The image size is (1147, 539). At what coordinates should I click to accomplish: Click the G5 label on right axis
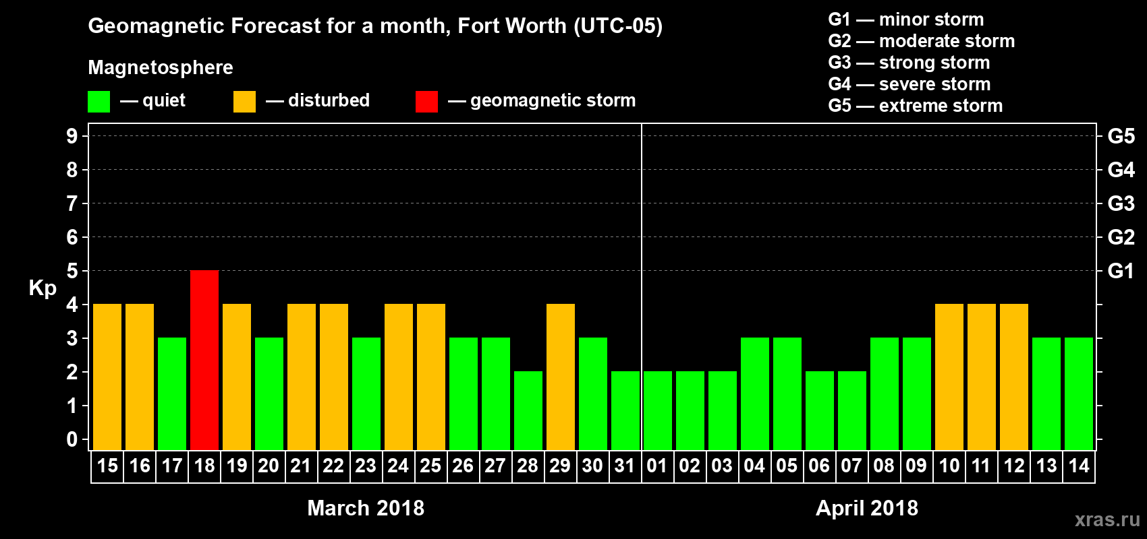(1121, 136)
